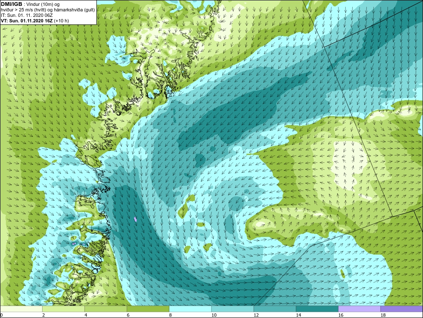This screenshot has width=423, height=318.
Task: Click the legend scale label '12'
Action: click(x=256, y=315)
